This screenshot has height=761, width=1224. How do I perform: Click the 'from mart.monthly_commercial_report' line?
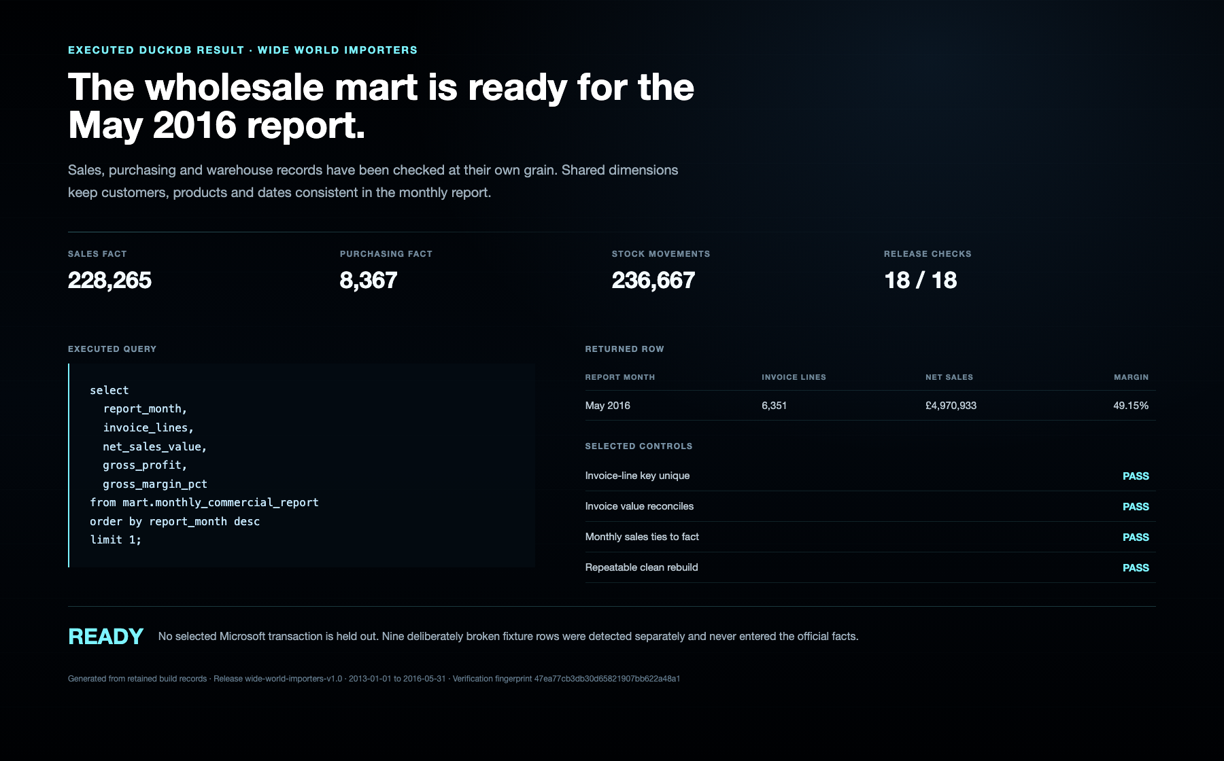coord(204,503)
